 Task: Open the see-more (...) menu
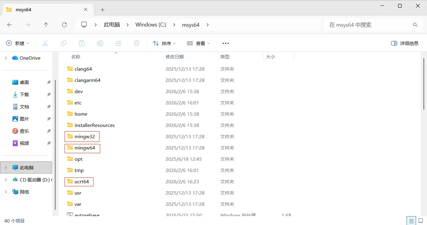coord(225,43)
